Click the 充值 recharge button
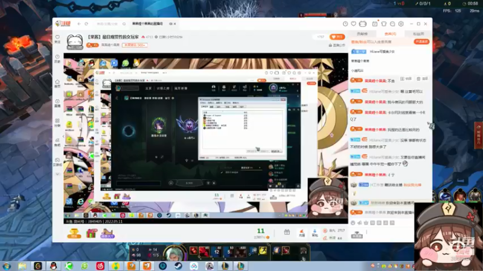Screen dimensions: 483x271 coord(301,233)
